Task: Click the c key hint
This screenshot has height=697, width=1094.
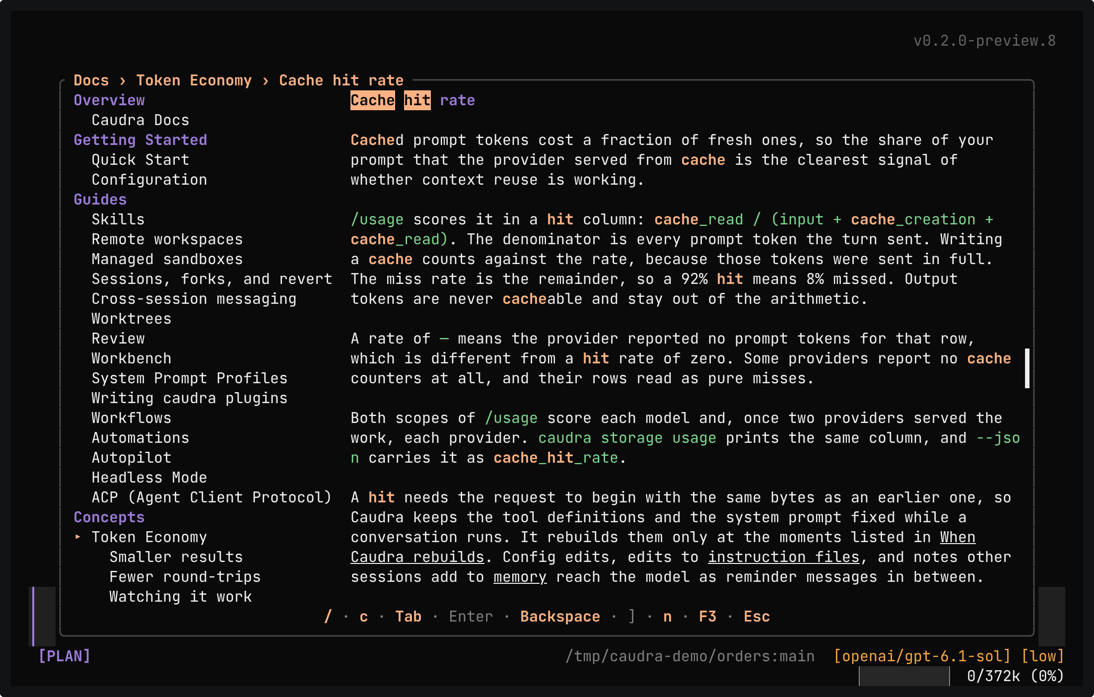Action: click(364, 617)
